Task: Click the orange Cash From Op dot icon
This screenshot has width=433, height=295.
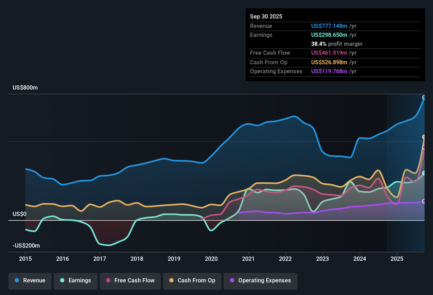Action: [171, 281]
